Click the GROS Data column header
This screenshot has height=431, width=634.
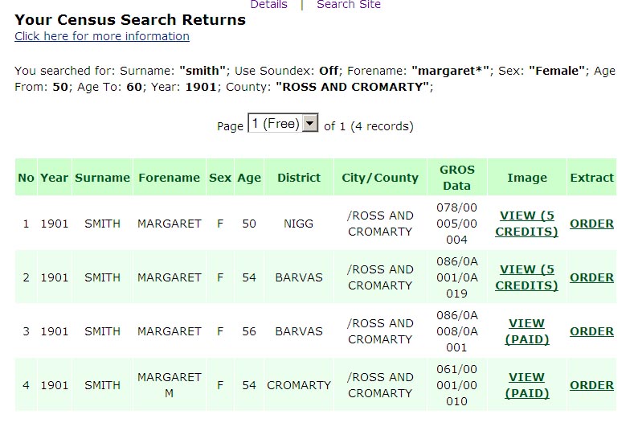457,177
